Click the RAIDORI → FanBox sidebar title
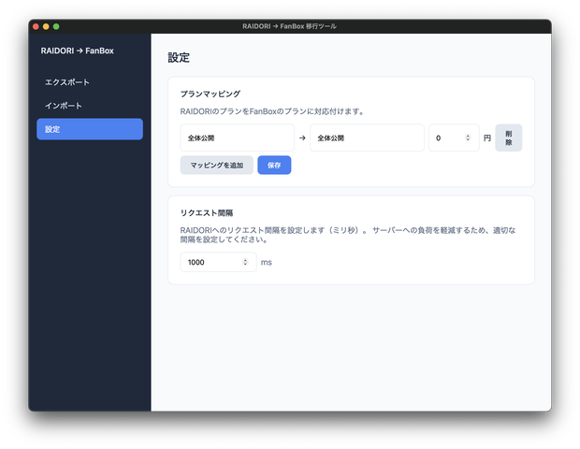The image size is (580, 449). click(78, 51)
